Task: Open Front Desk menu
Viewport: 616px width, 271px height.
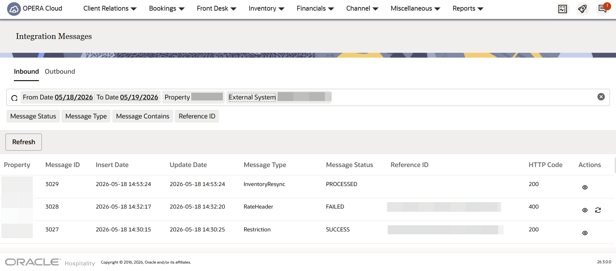Action: point(216,9)
